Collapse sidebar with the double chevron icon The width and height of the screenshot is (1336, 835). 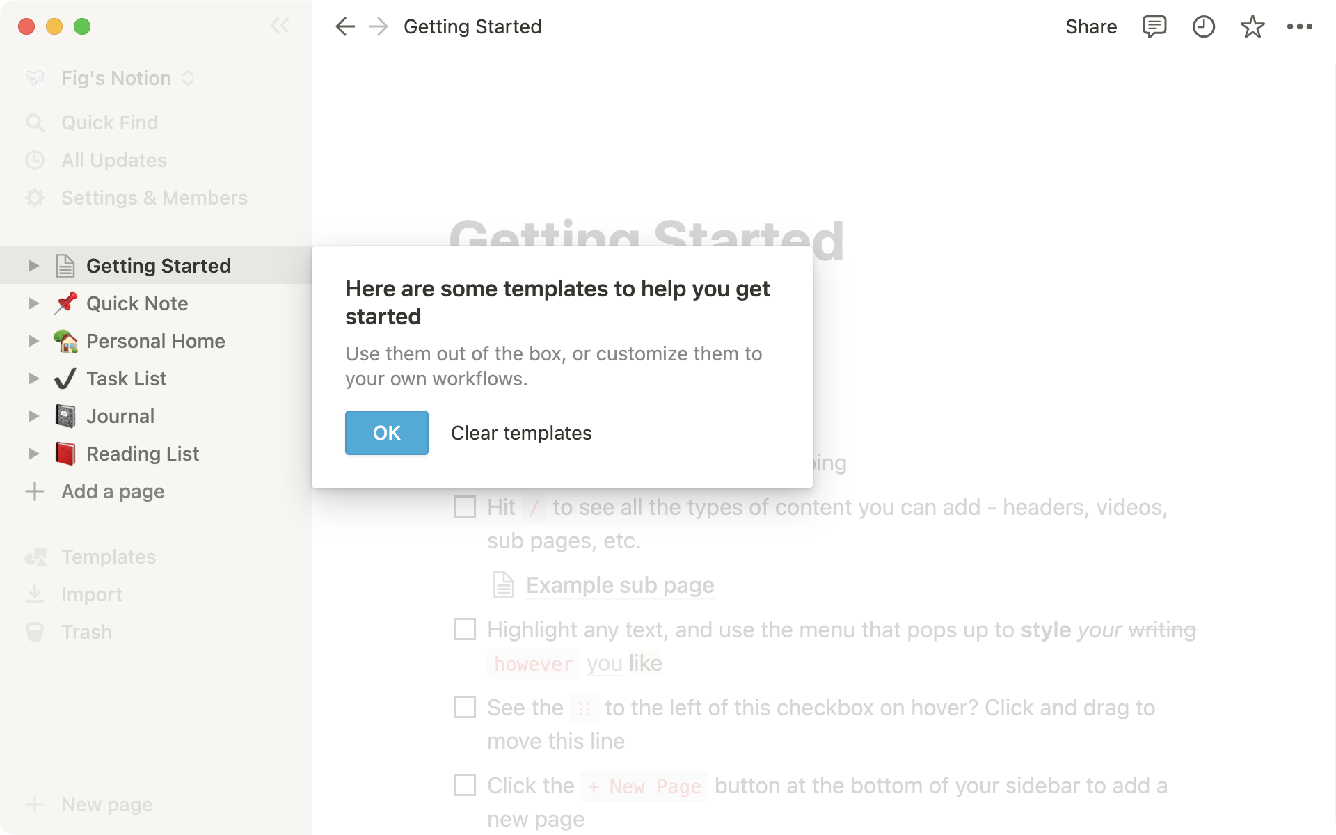pos(280,26)
